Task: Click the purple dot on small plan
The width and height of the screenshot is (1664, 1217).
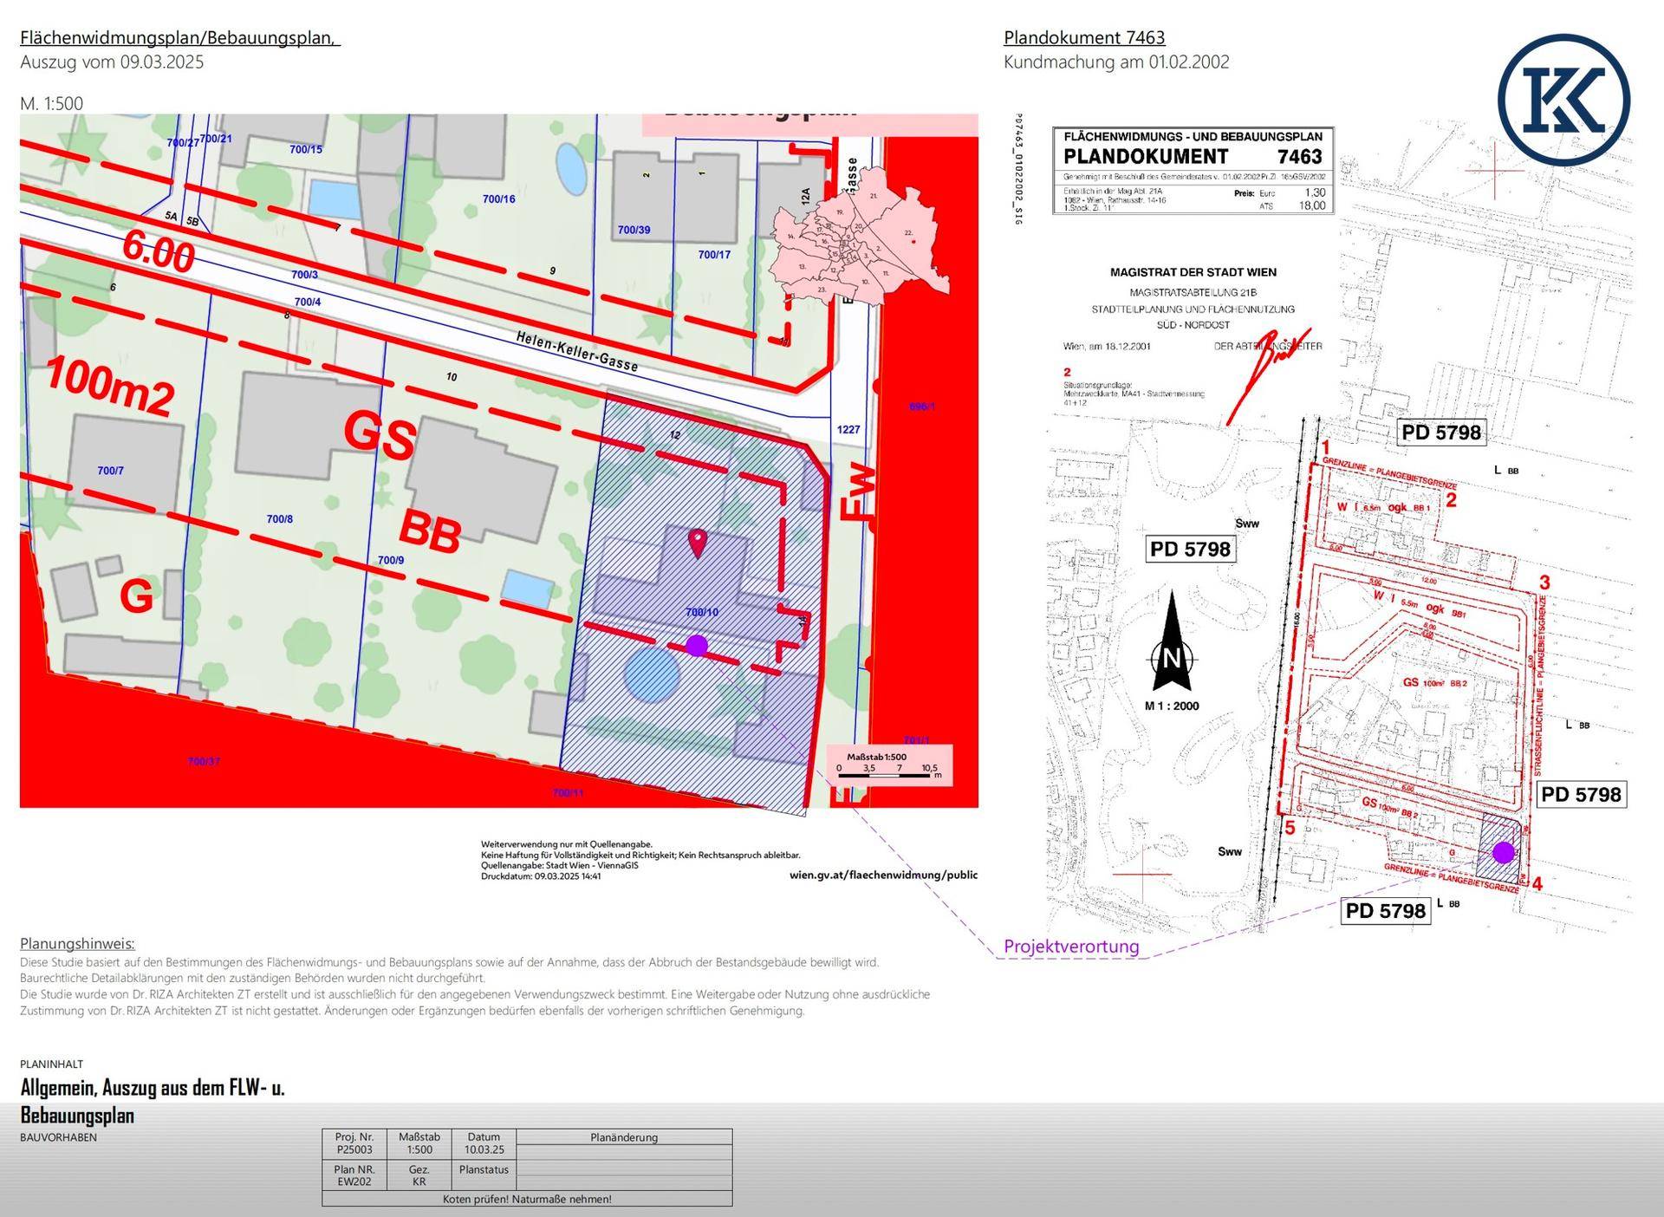Action: 1504,852
